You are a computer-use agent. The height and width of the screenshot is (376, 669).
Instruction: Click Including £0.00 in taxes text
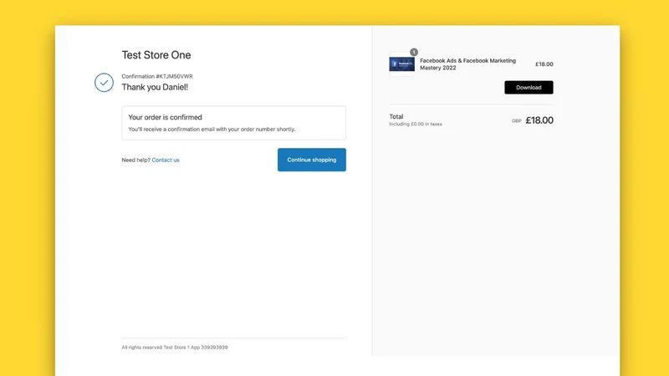416,124
